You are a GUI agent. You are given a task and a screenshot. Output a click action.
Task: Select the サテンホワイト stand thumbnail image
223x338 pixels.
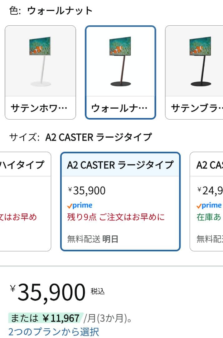(40, 61)
